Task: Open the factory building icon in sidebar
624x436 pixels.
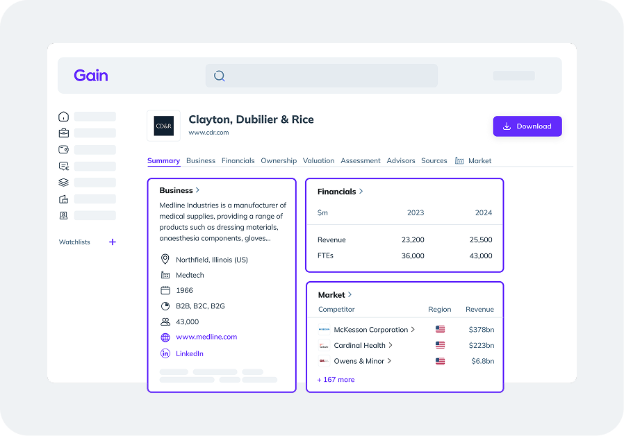Action: point(64,199)
